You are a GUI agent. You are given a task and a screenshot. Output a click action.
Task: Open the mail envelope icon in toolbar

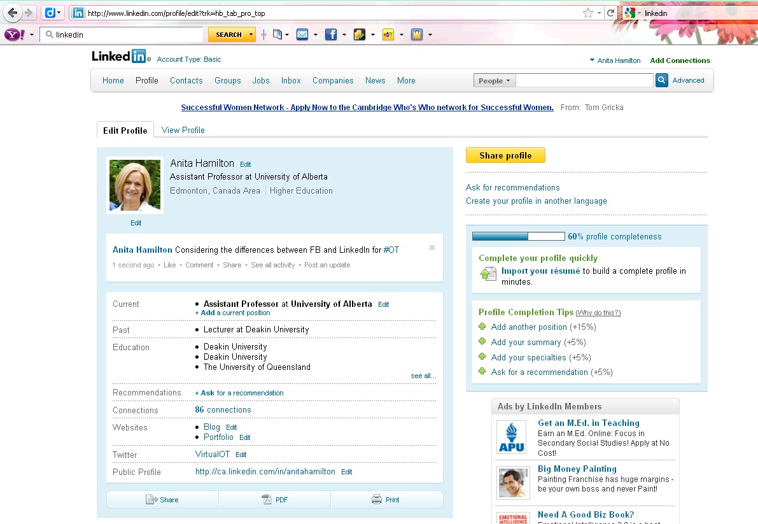(x=302, y=35)
